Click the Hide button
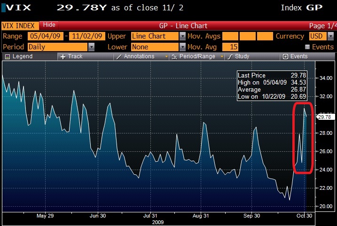The image size is (337, 226). point(49,25)
